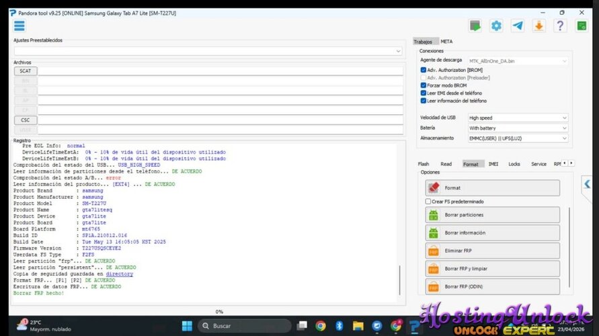
Task: Click log line "Borrar FRP hecho!"
Action: (x=38, y=293)
